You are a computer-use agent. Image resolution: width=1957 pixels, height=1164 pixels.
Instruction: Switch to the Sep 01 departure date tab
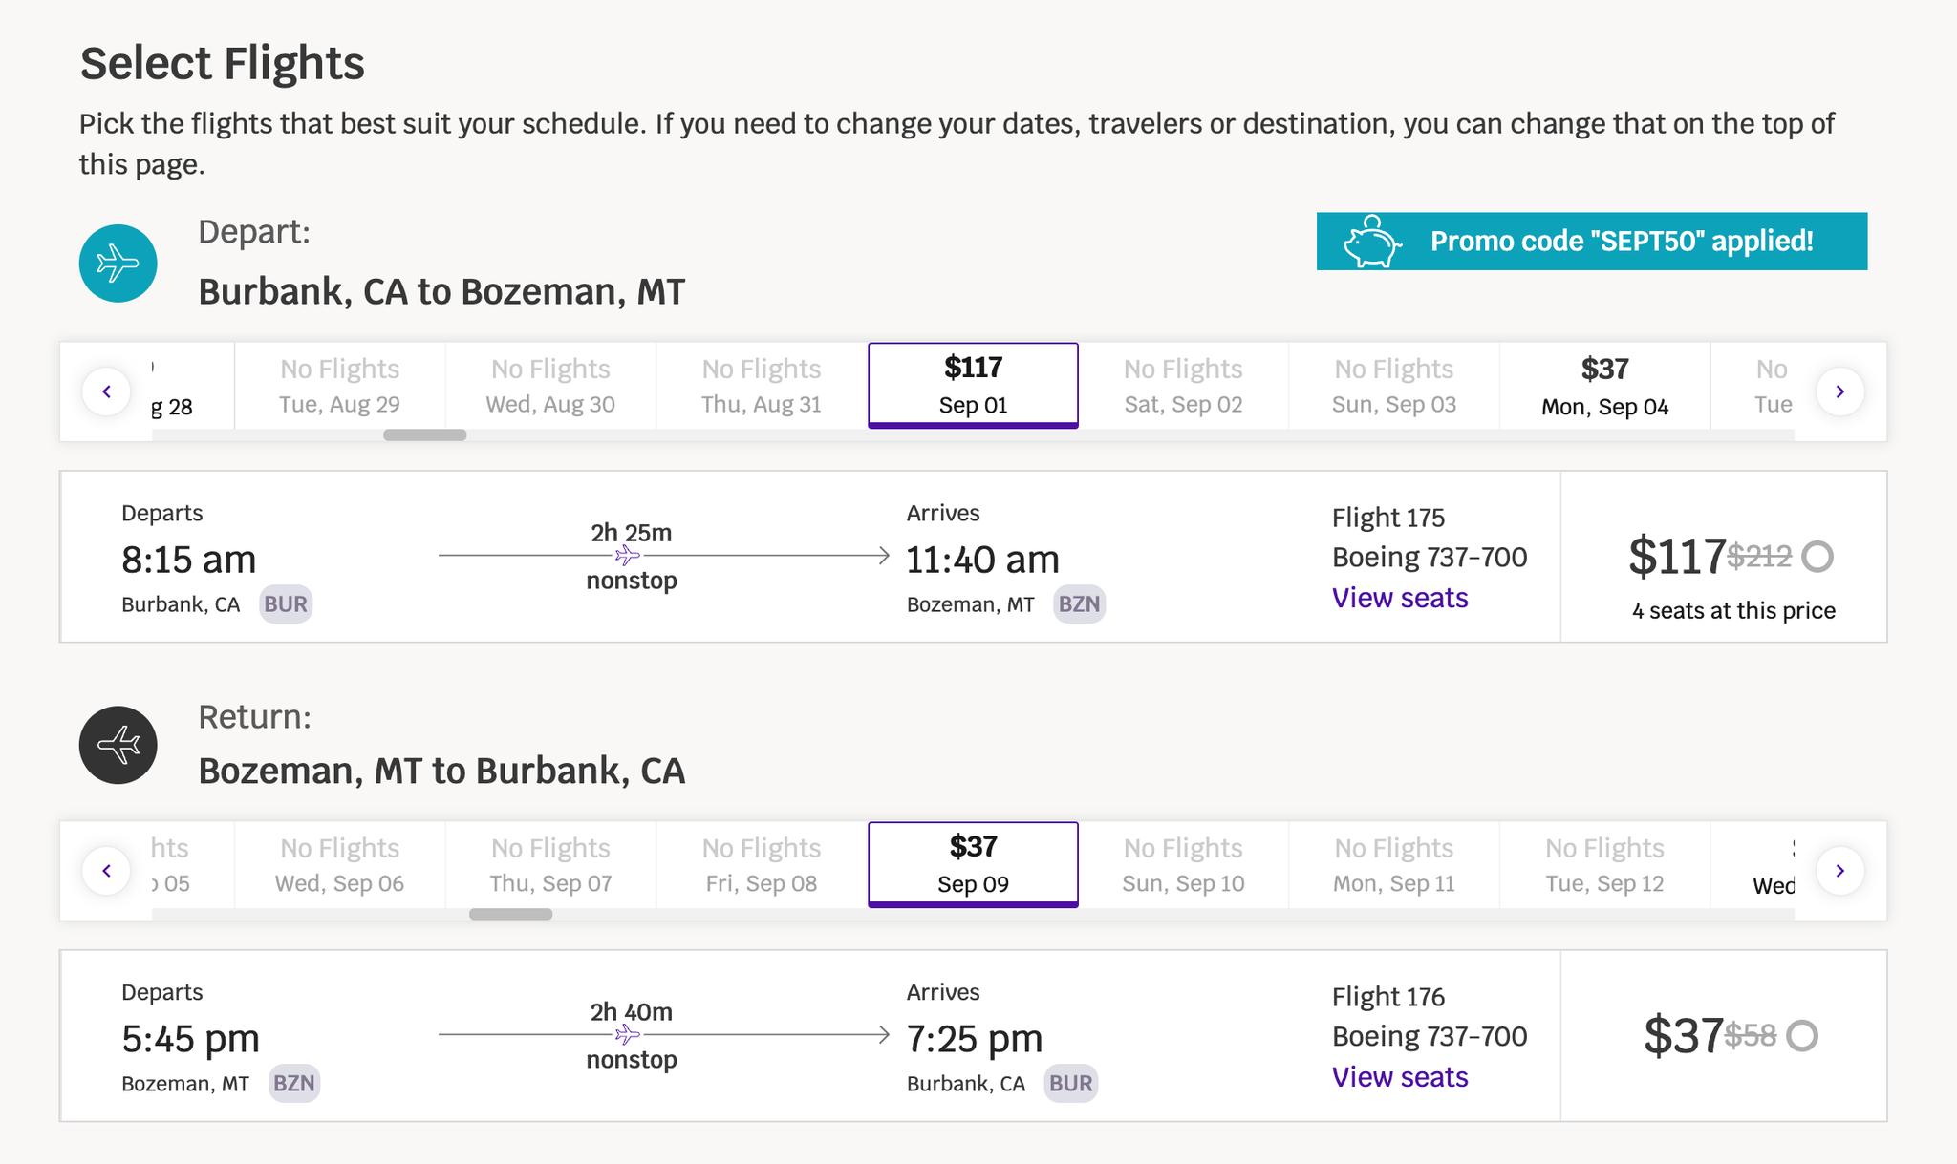point(972,385)
